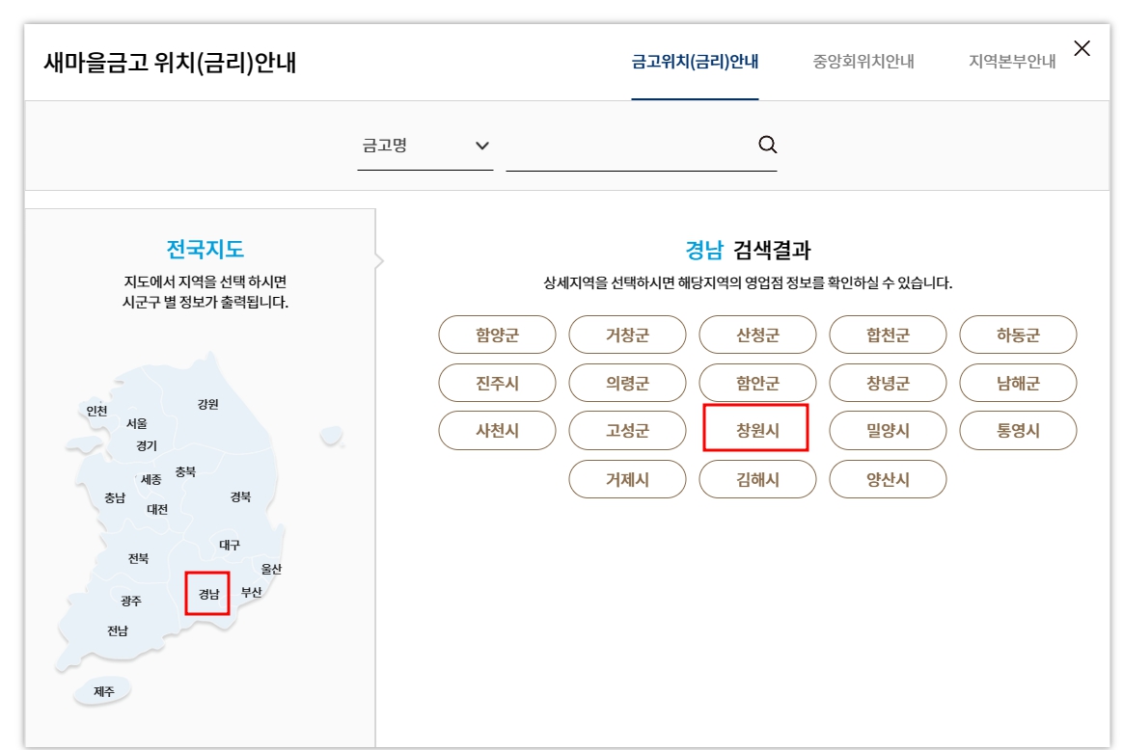The image size is (1123, 750).
Task: Click 충남 on the national map
Action: (x=115, y=497)
